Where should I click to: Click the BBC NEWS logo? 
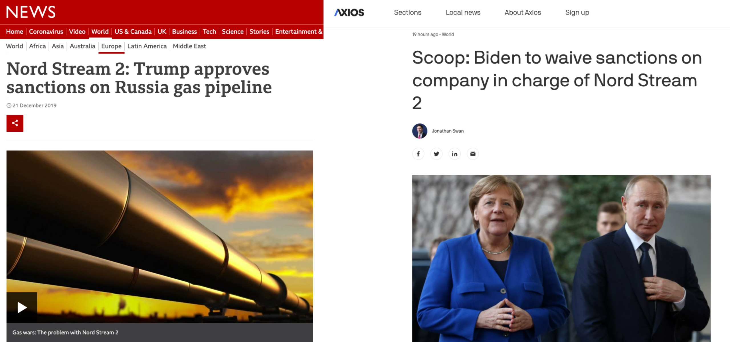click(31, 12)
